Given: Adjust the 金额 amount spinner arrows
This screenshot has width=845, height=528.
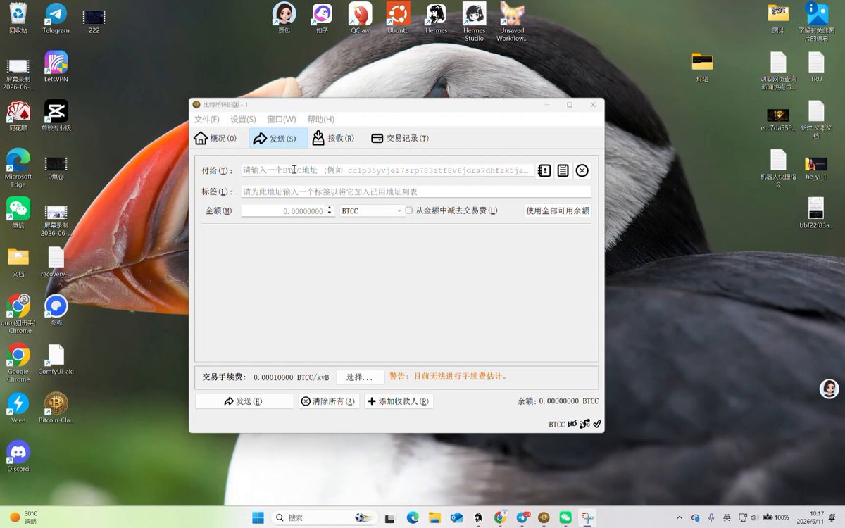Looking at the screenshot, I should (330, 210).
